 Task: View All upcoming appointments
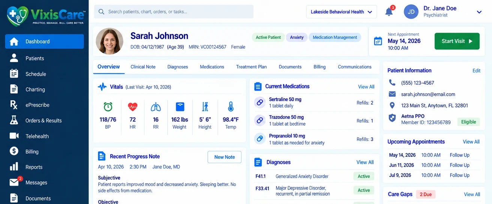pos(471,141)
